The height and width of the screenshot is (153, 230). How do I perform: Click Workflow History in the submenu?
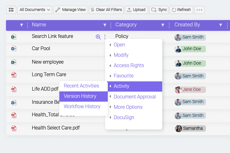(x=82, y=107)
